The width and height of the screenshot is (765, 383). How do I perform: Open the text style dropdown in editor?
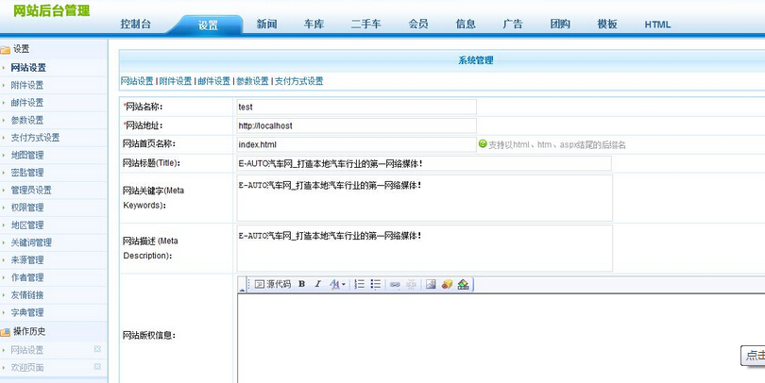[337, 284]
